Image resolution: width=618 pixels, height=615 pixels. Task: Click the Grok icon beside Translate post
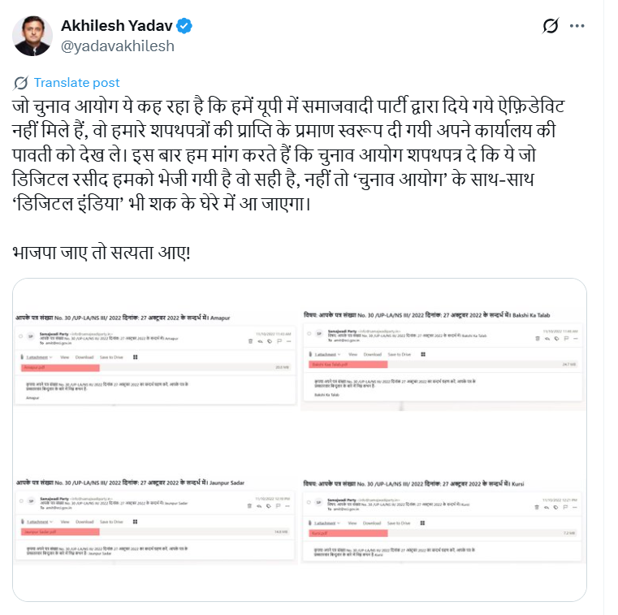point(21,83)
